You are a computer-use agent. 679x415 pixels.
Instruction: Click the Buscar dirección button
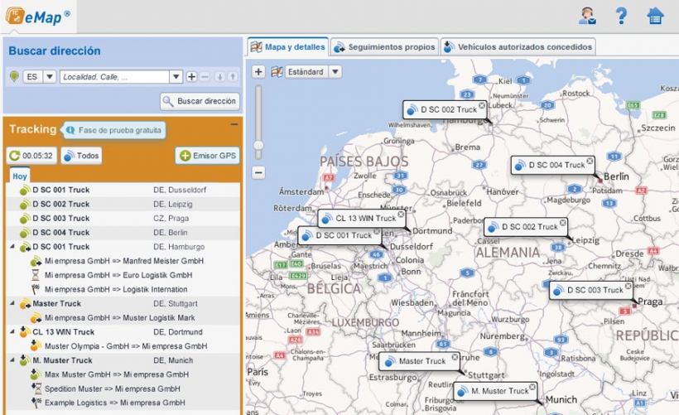pos(200,101)
